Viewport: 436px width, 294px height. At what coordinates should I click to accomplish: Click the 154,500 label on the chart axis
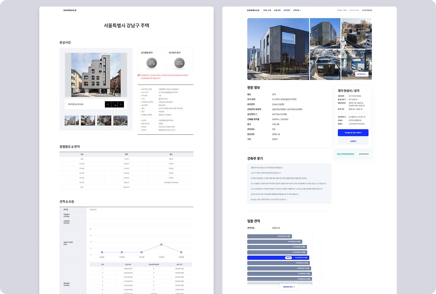(x=181, y=257)
